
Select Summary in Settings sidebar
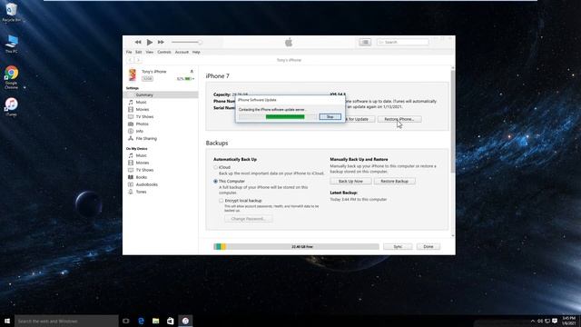click(x=161, y=94)
